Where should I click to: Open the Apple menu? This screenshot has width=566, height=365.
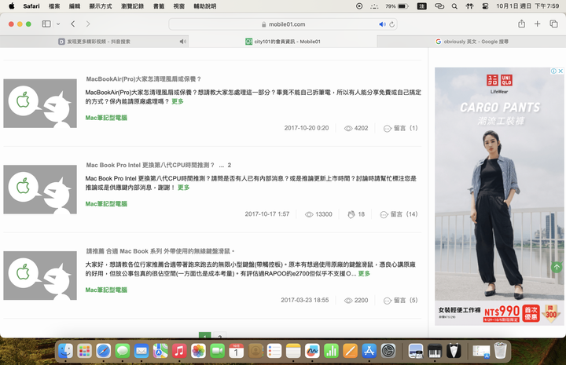pos(12,6)
